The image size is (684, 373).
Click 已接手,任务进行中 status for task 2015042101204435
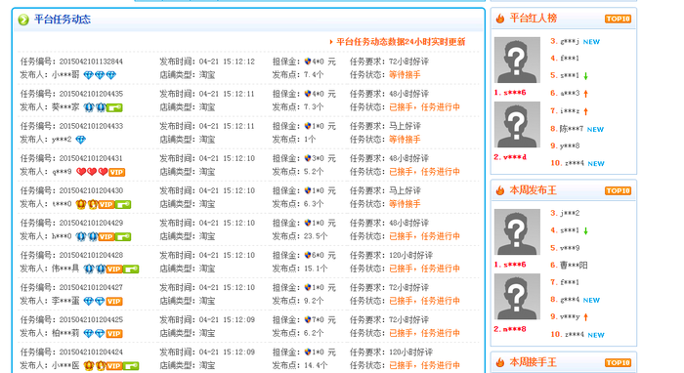[x=424, y=107]
